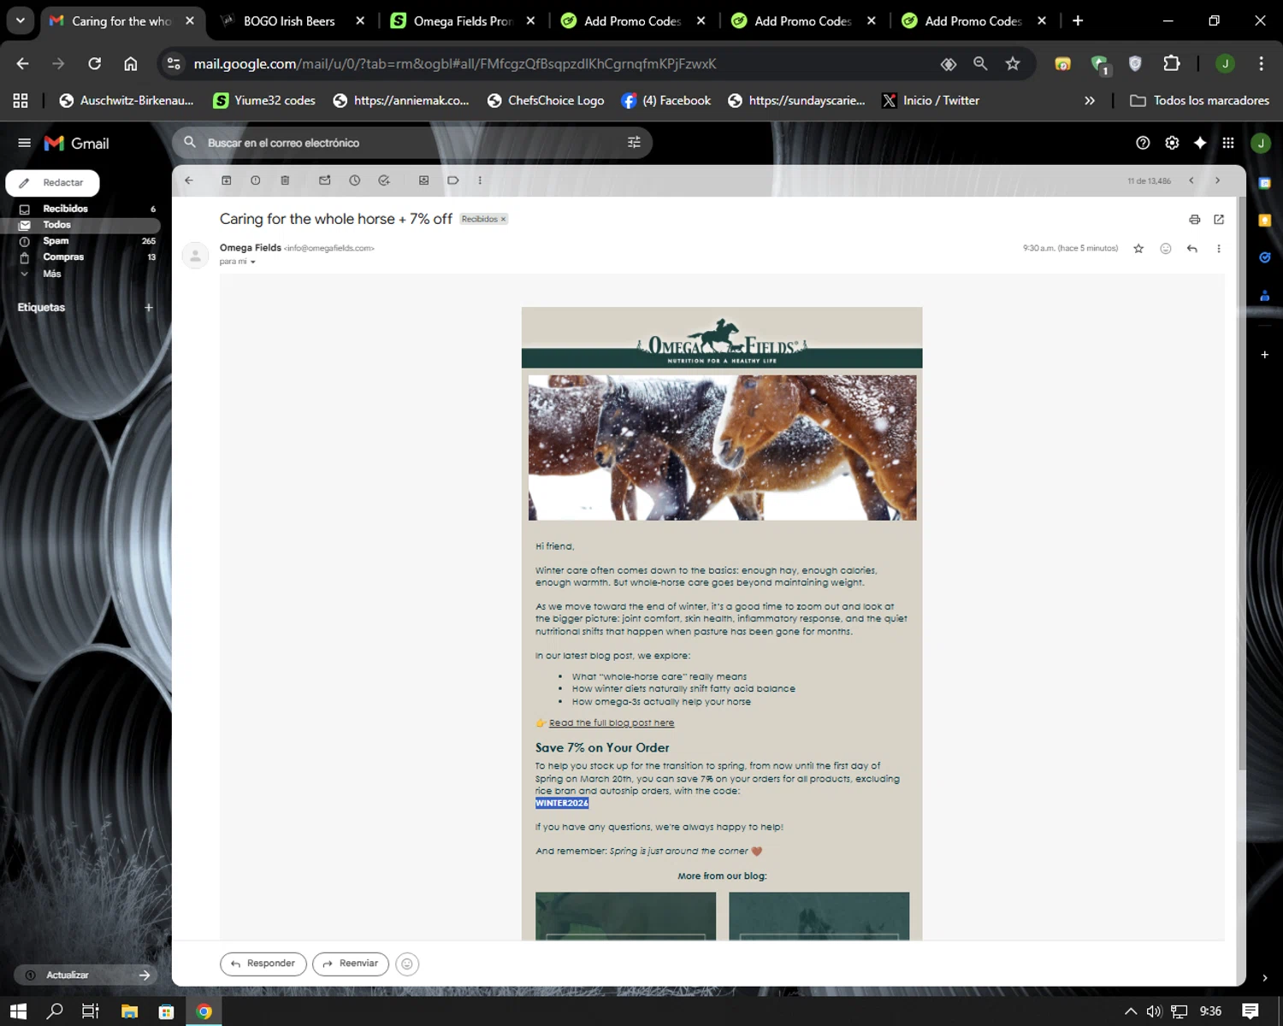This screenshot has height=1026, width=1283.
Task: Open the Labels icon in toolbar
Action: click(453, 180)
